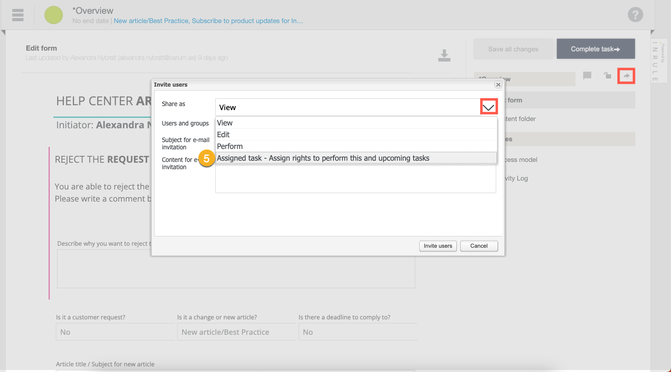671x372 pixels.
Task: Close the Invite users dialog
Action: point(498,85)
